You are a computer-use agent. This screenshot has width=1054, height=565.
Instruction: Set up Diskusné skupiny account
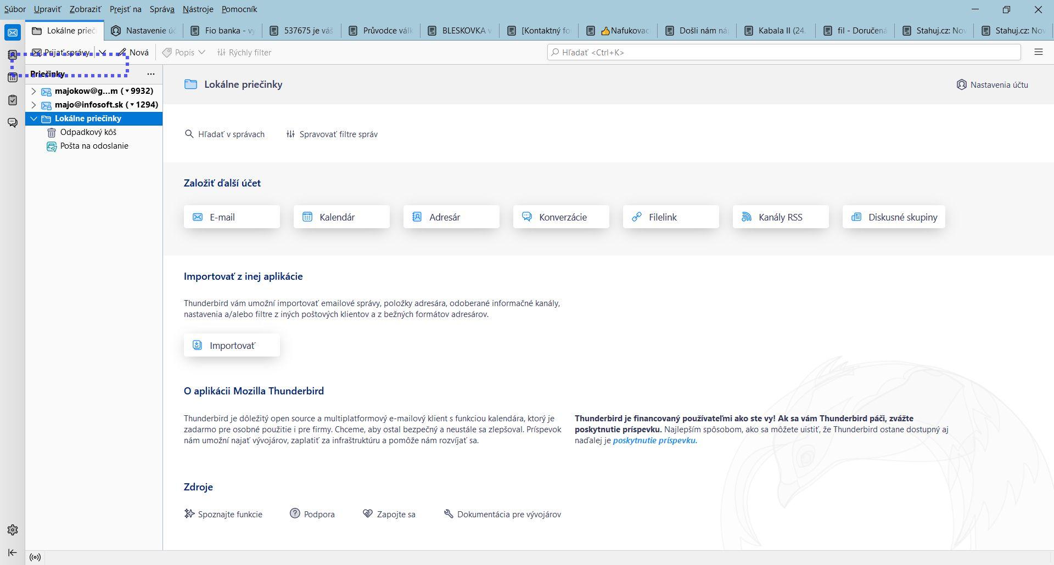894,217
